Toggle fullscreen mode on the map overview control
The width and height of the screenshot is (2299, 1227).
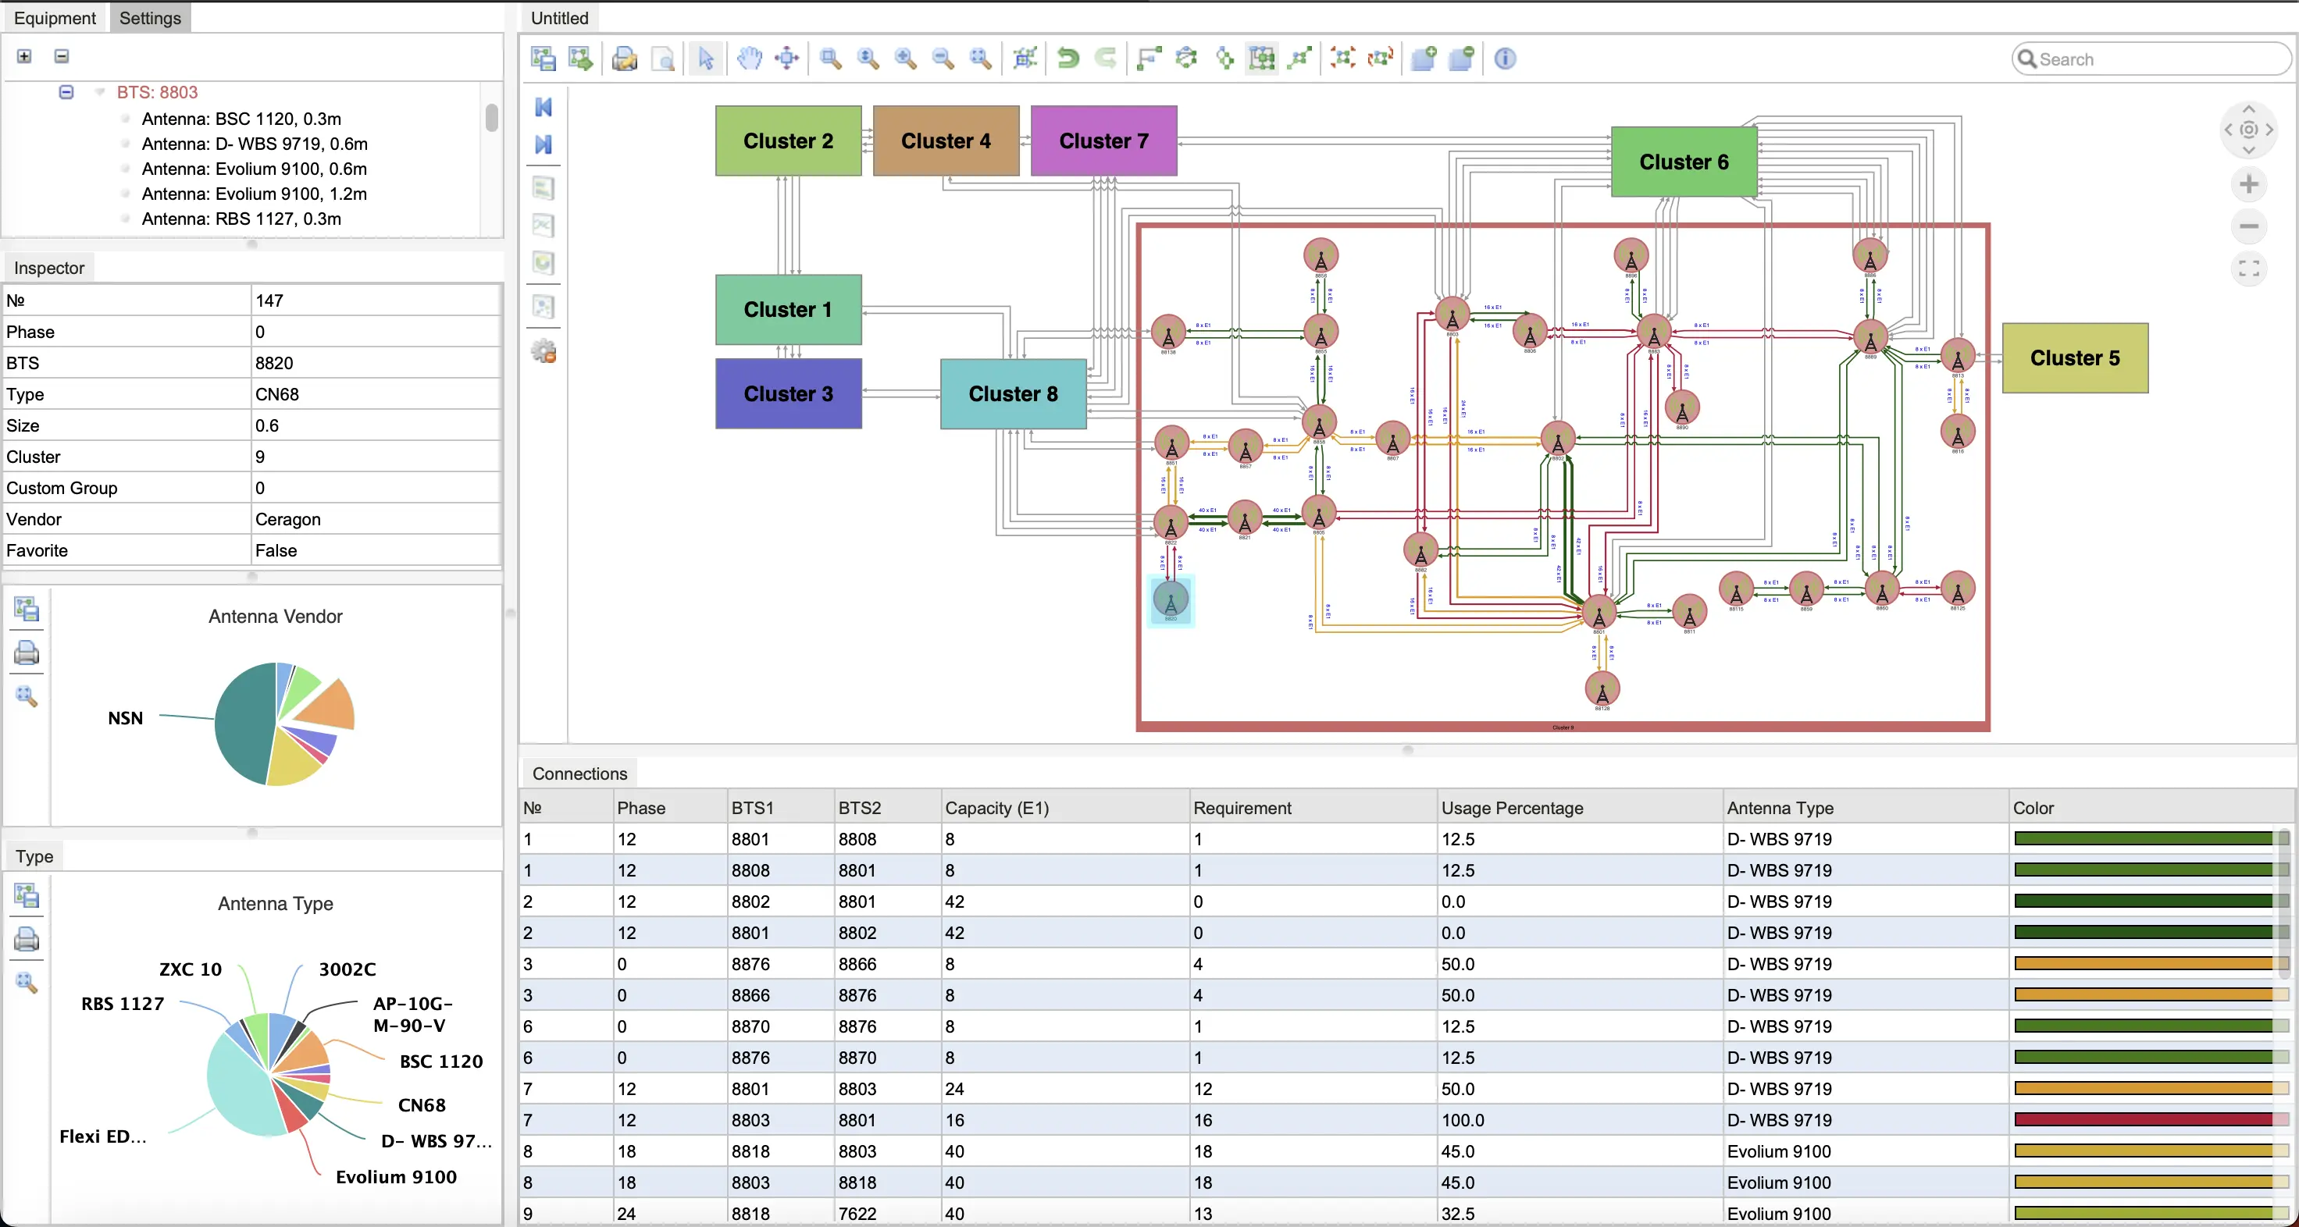[x=2250, y=269]
